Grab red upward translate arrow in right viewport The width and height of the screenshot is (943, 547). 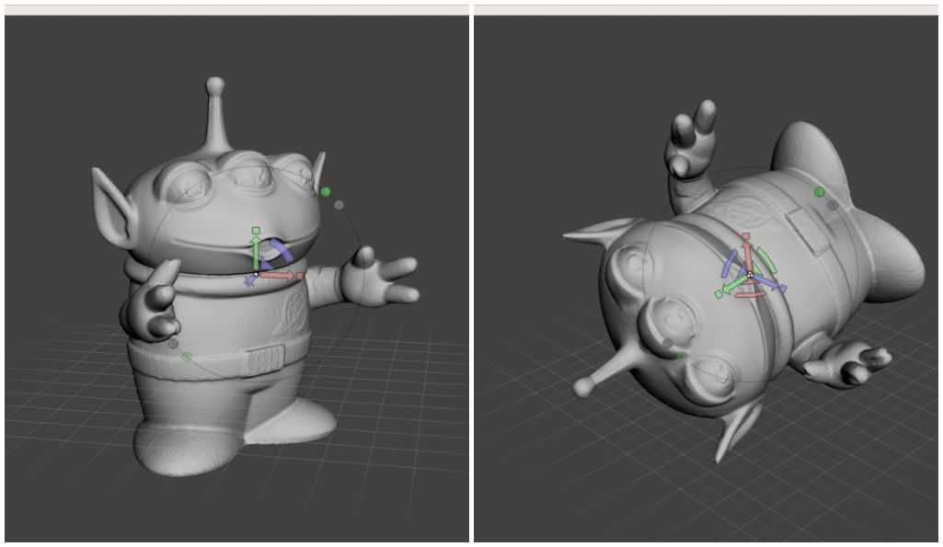click(747, 255)
